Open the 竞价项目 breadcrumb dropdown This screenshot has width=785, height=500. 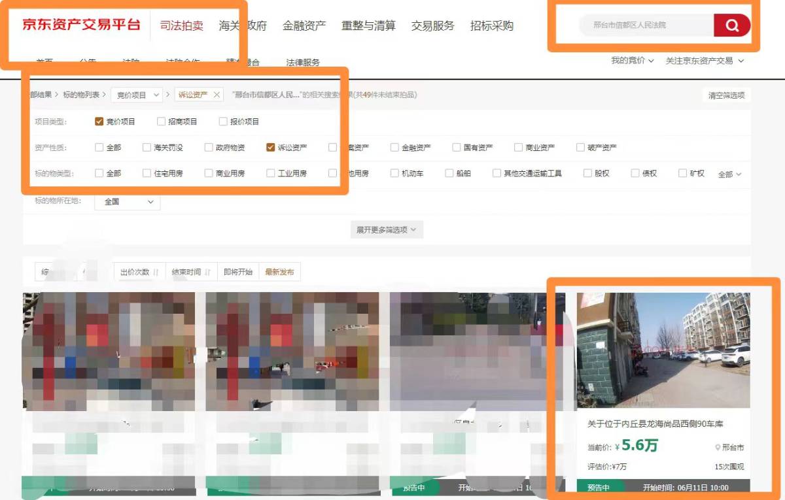click(137, 95)
